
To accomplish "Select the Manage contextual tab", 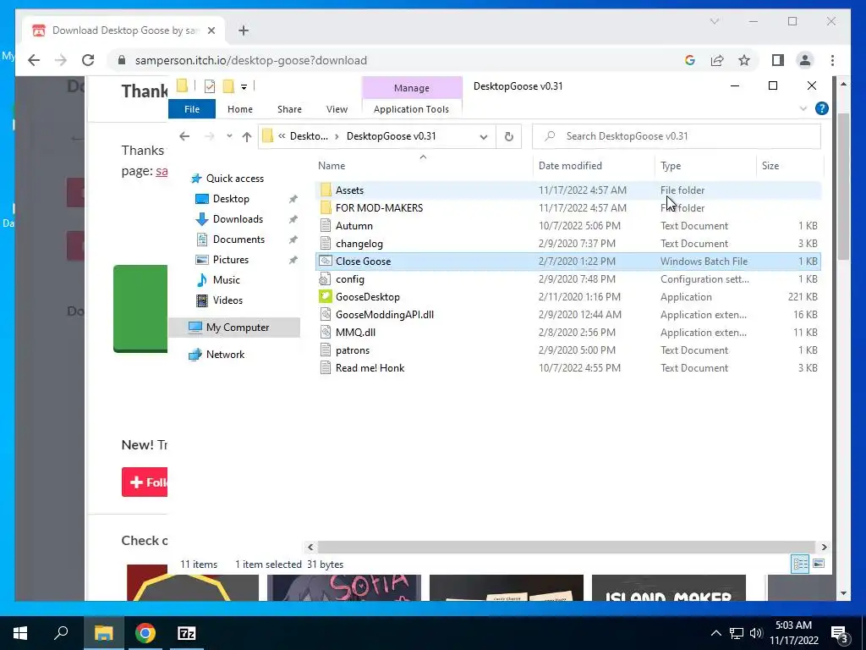I will tap(412, 88).
